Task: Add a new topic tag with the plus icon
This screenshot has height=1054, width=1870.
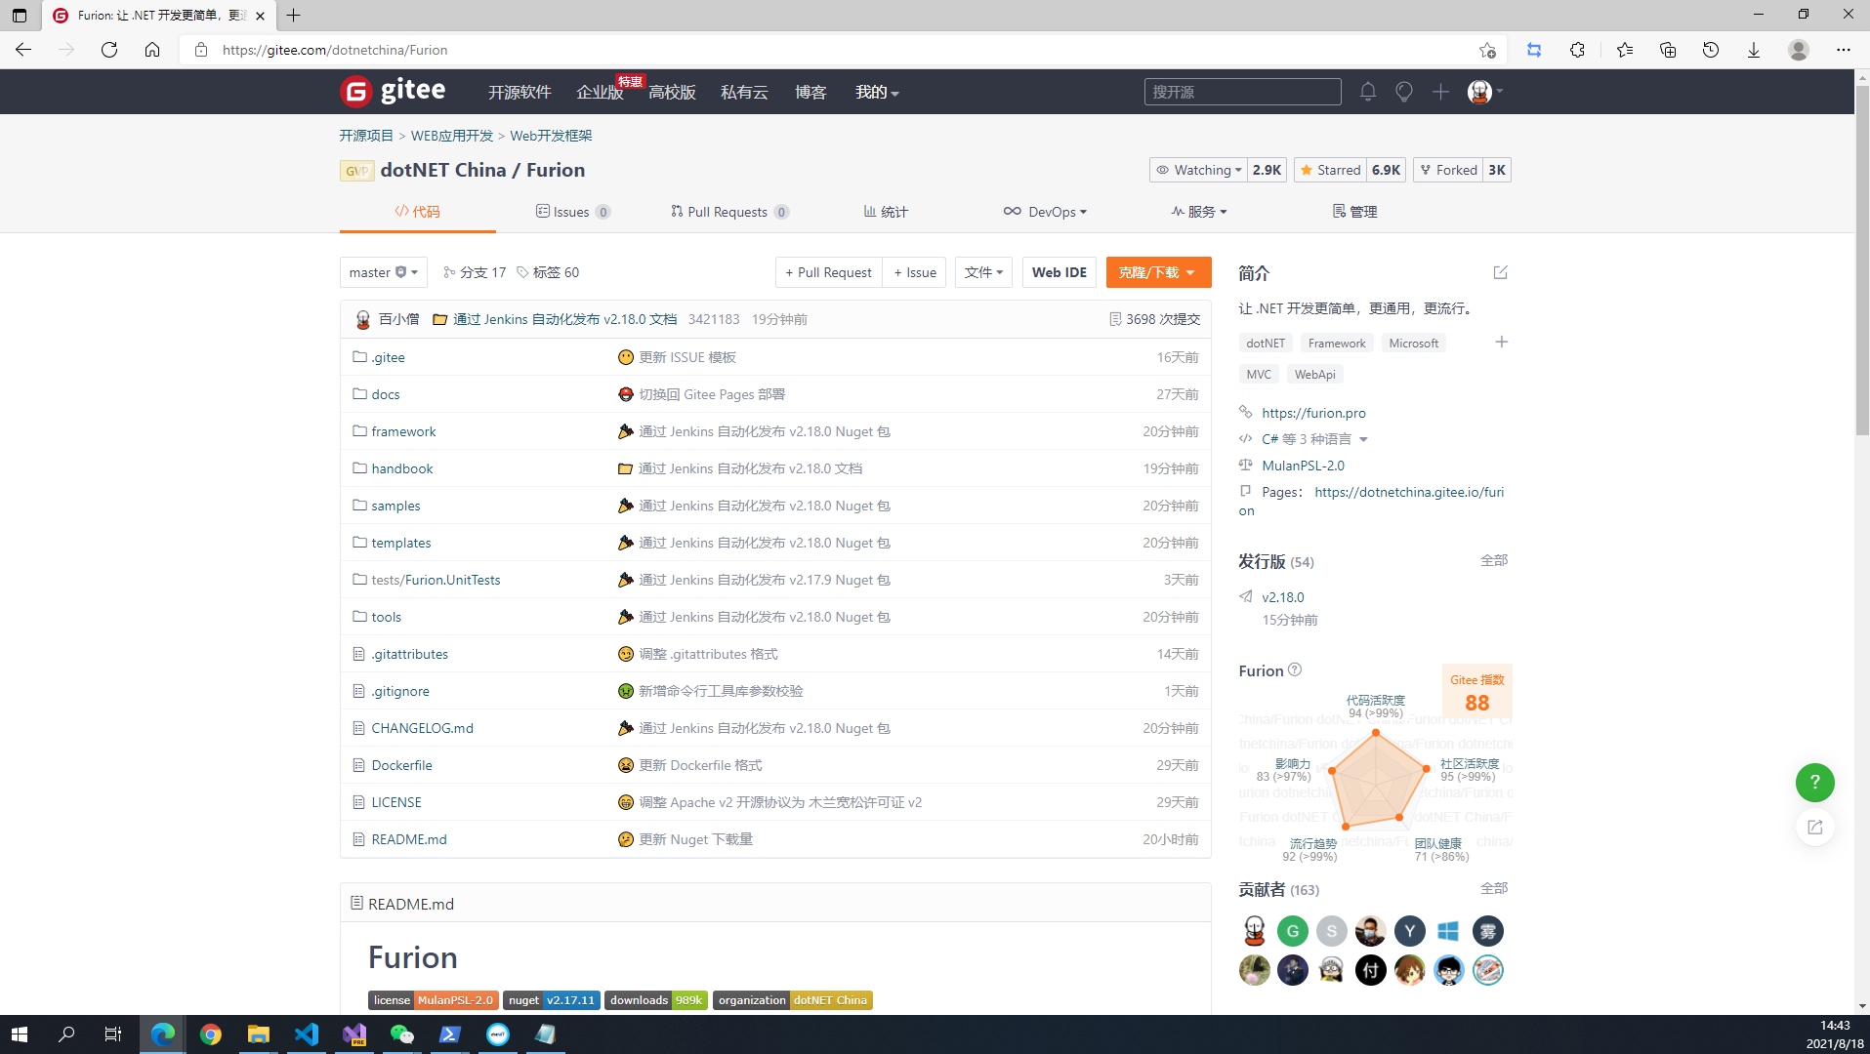Action: (x=1501, y=343)
